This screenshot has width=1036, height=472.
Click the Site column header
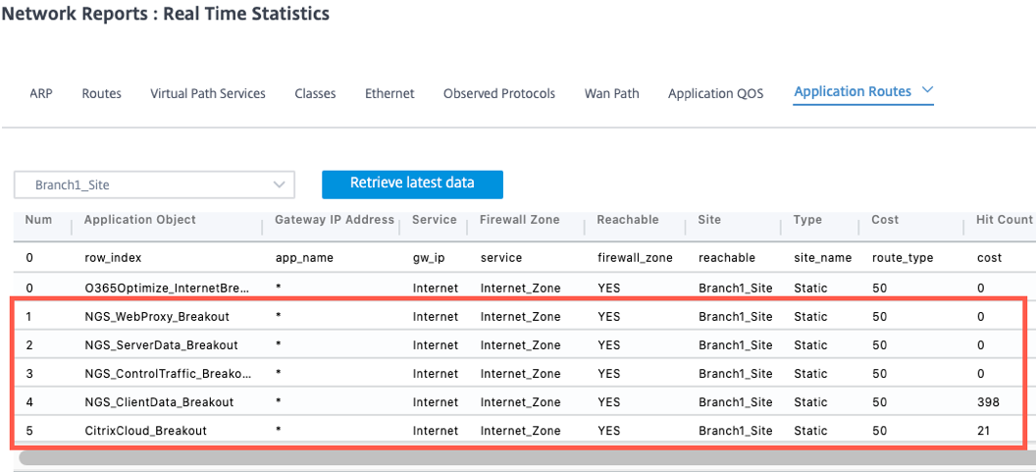point(709,220)
